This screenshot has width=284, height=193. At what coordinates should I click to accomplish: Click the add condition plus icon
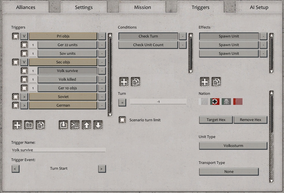coord(124,82)
